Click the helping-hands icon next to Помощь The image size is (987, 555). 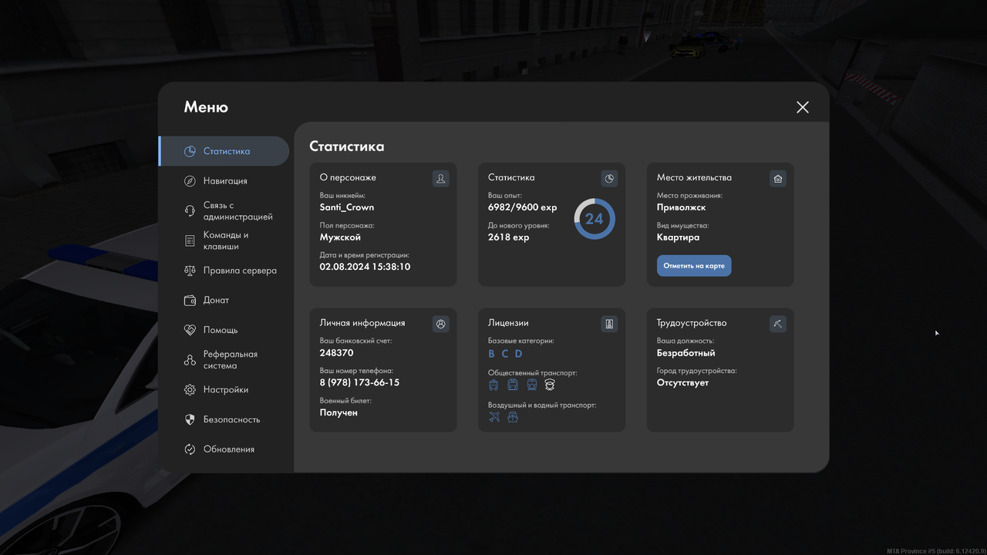(189, 330)
